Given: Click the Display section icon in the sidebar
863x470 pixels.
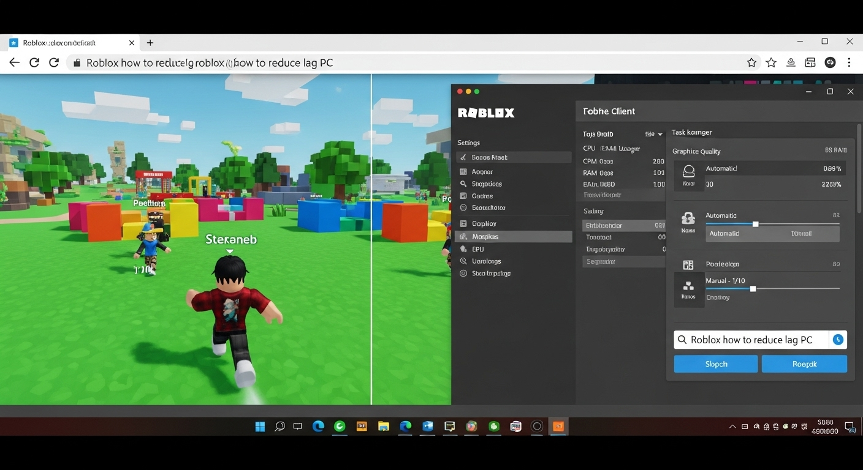Looking at the screenshot, I should tap(464, 223).
